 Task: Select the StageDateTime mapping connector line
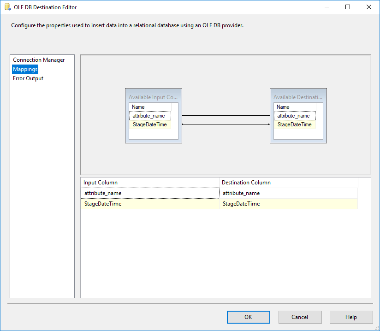click(226, 124)
